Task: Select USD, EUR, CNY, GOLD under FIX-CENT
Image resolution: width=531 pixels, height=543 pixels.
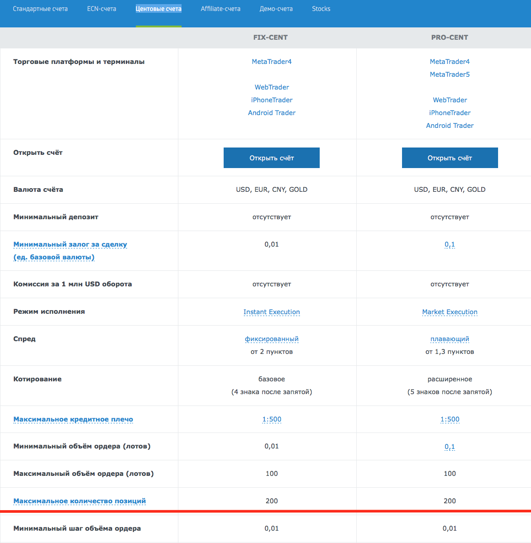Action: [272, 190]
